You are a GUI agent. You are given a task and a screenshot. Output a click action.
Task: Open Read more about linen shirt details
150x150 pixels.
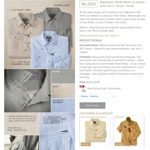100,36
